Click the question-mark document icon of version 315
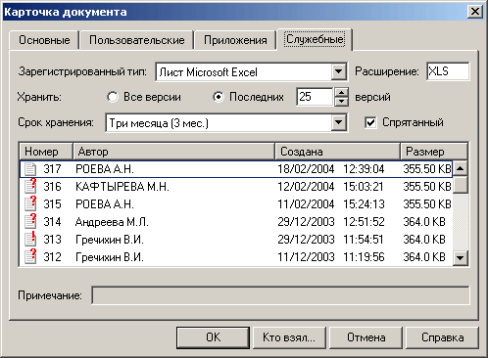 click(x=30, y=203)
